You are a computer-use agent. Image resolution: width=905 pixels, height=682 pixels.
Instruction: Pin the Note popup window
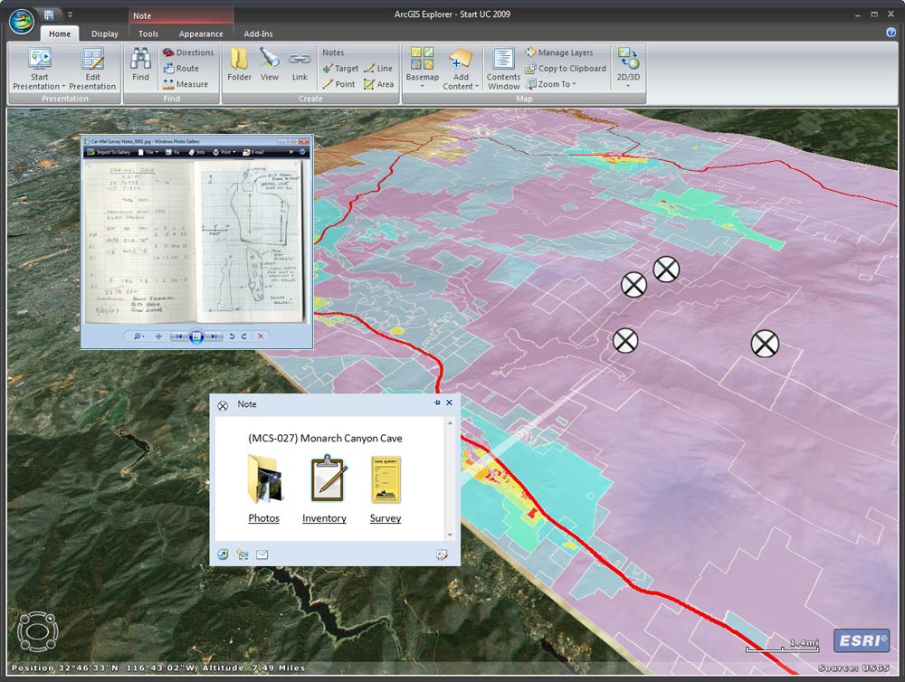tap(437, 403)
